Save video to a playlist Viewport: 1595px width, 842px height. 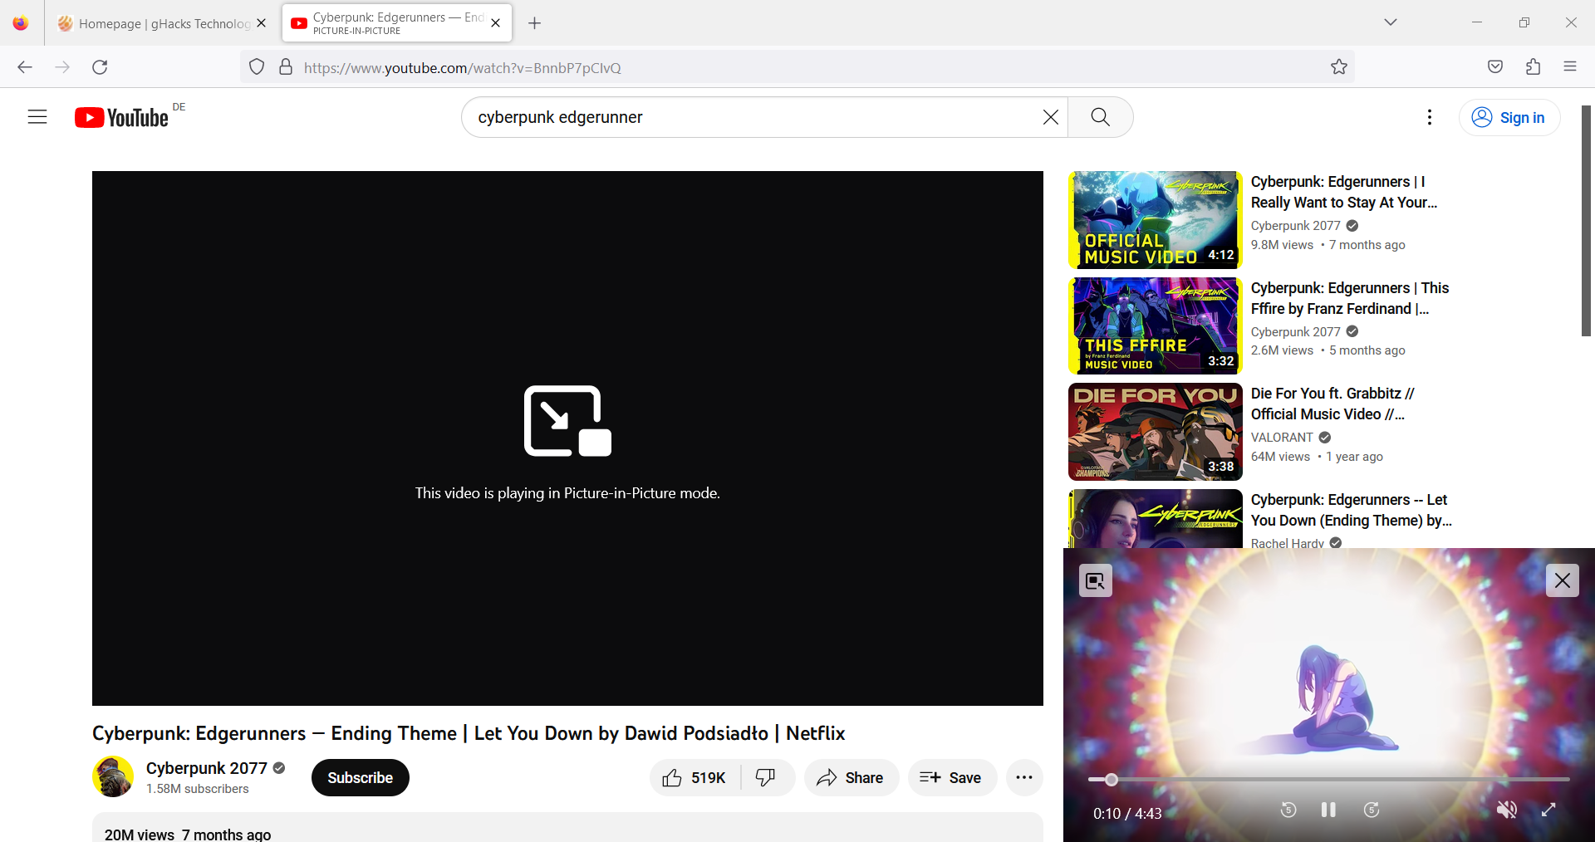[x=951, y=778]
